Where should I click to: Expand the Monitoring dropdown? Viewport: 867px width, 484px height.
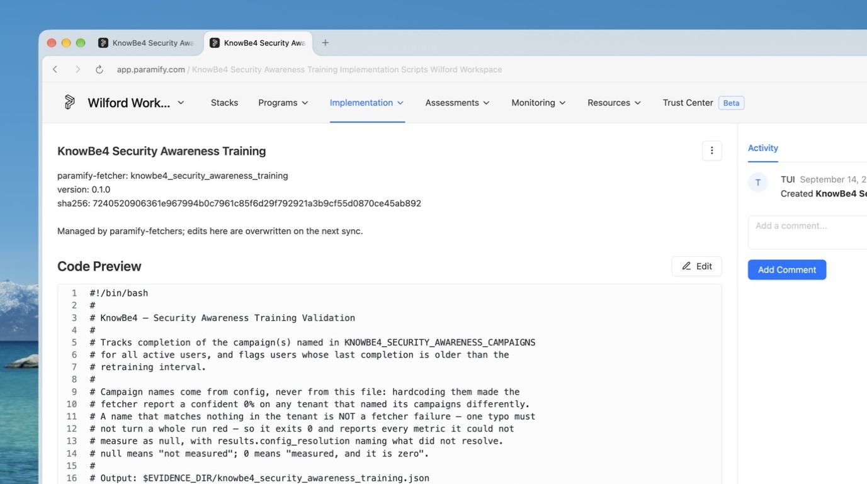point(538,103)
